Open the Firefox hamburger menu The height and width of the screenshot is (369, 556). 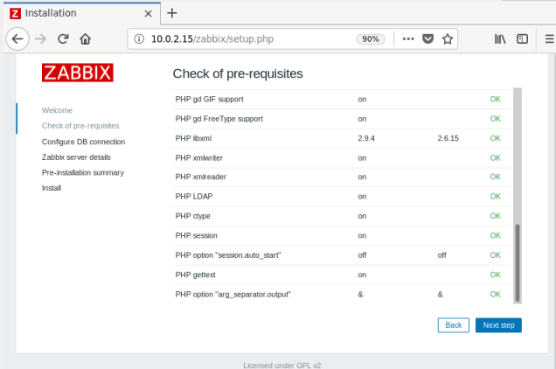point(549,38)
